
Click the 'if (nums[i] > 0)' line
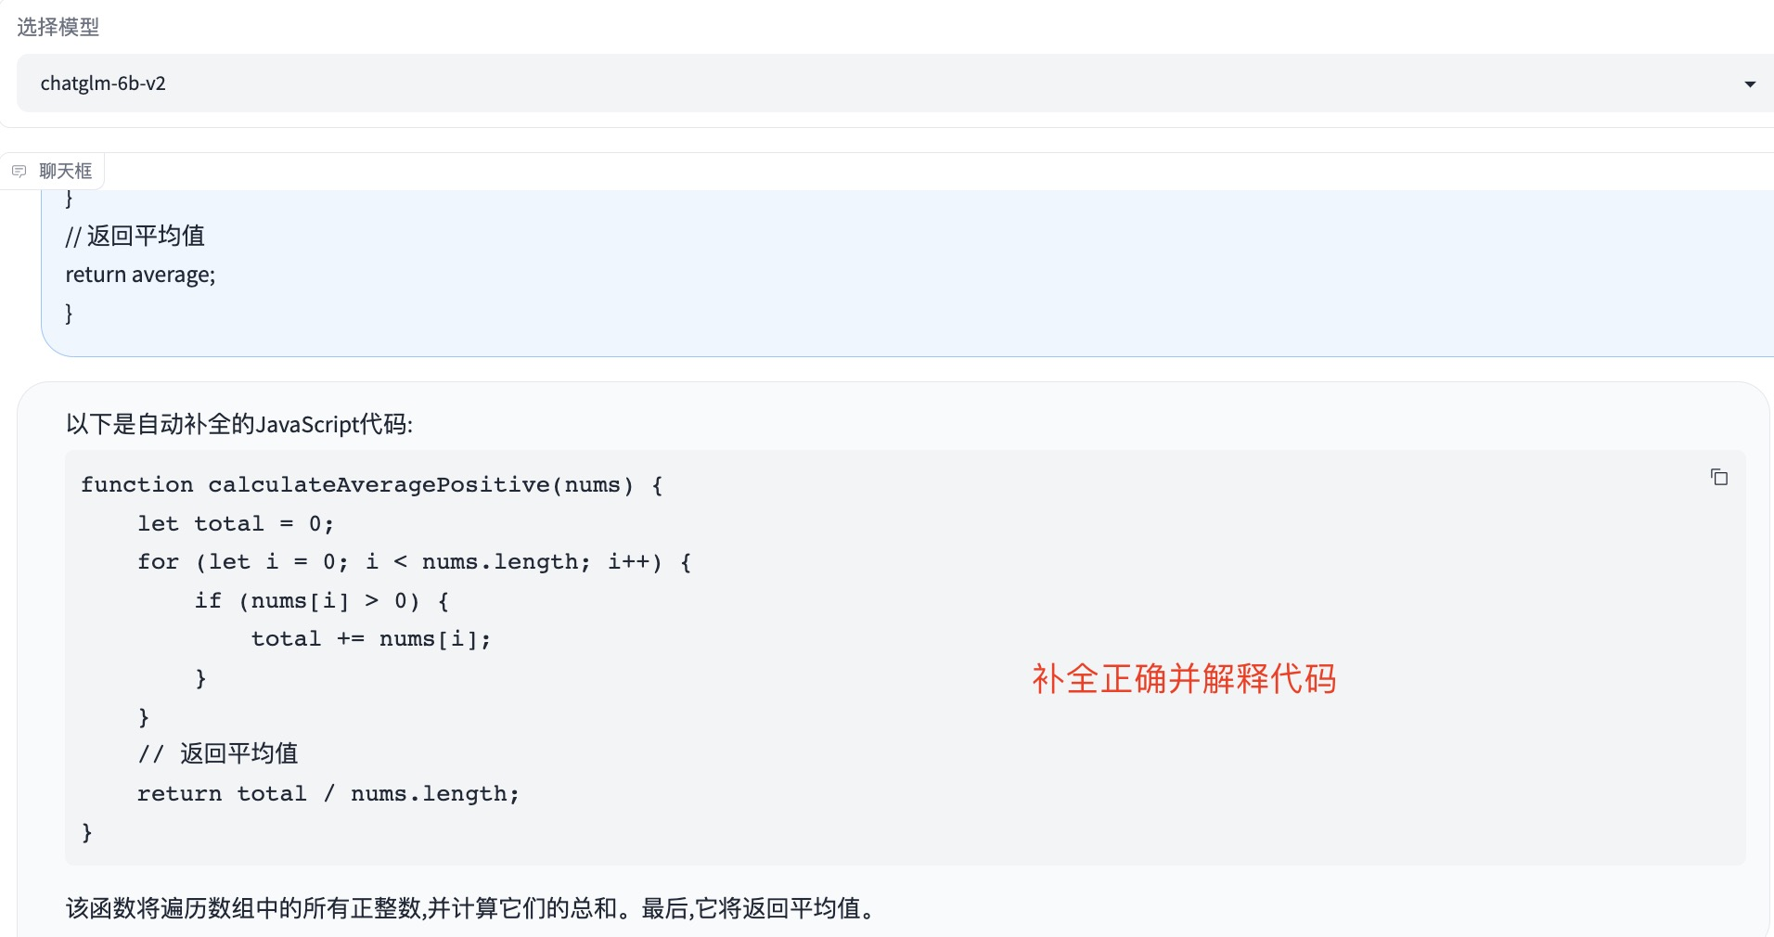tap(322, 601)
